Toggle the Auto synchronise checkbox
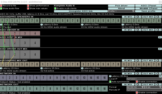 tap(110, 81)
